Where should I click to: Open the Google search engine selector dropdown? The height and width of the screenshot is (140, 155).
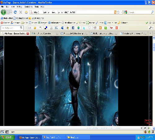126,12
